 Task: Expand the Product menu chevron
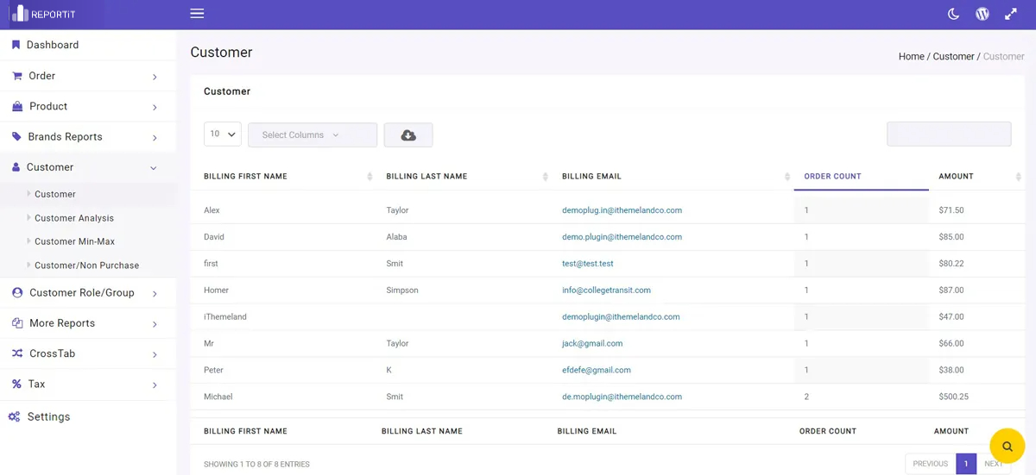(x=155, y=107)
